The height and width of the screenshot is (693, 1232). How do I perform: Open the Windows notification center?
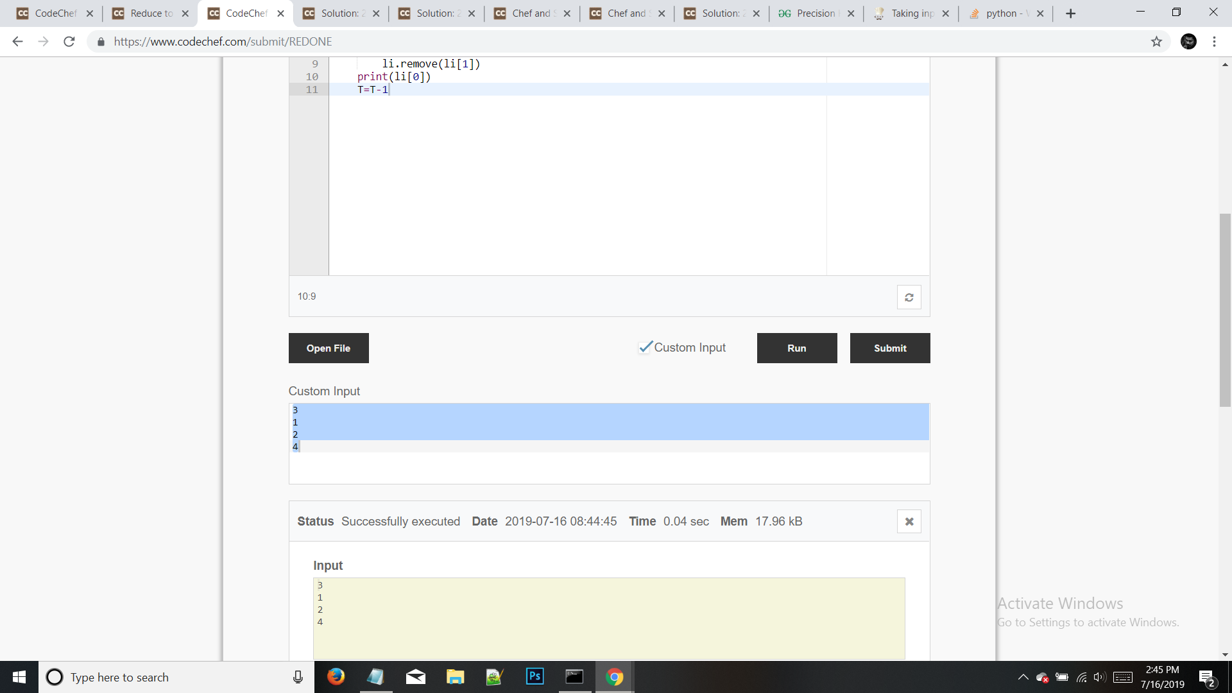click(1206, 678)
